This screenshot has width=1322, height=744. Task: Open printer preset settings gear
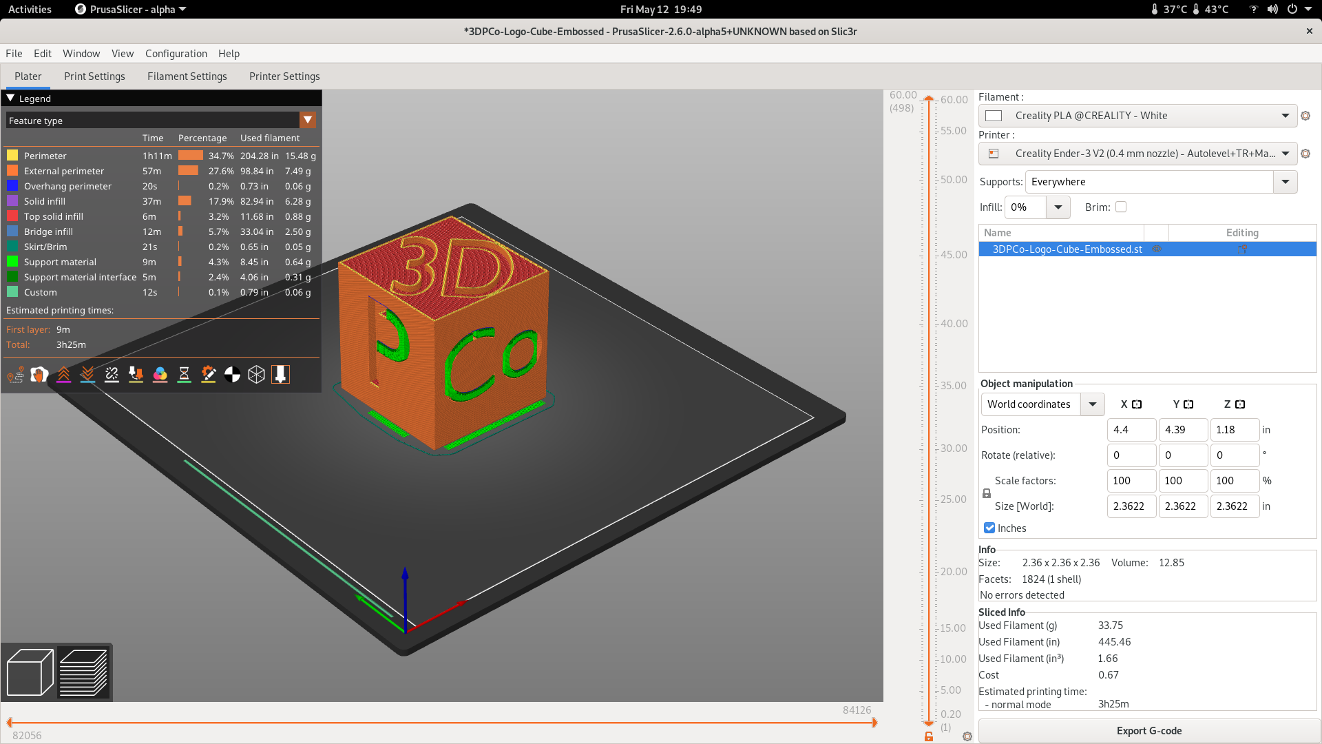click(1305, 154)
